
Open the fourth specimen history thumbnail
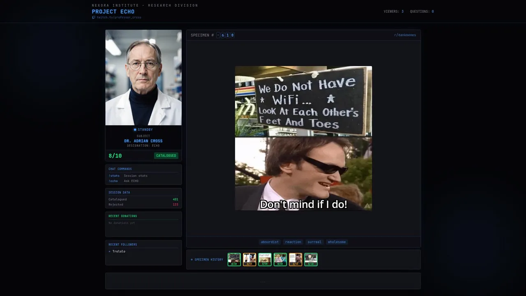point(280,259)
